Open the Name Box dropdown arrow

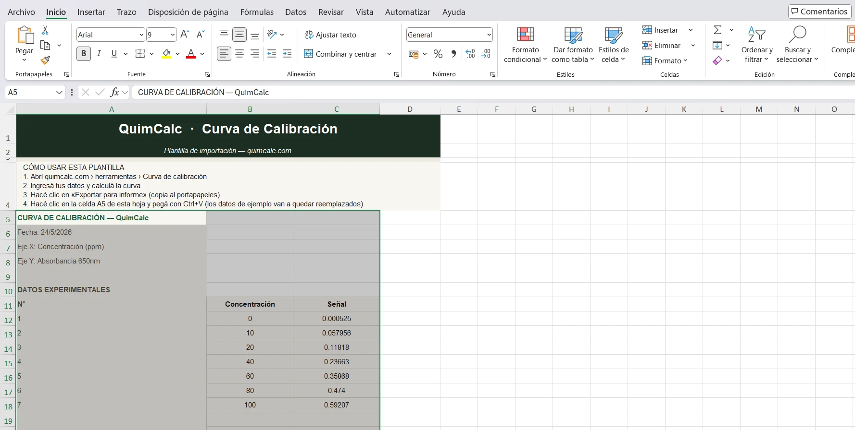point(59,92)
